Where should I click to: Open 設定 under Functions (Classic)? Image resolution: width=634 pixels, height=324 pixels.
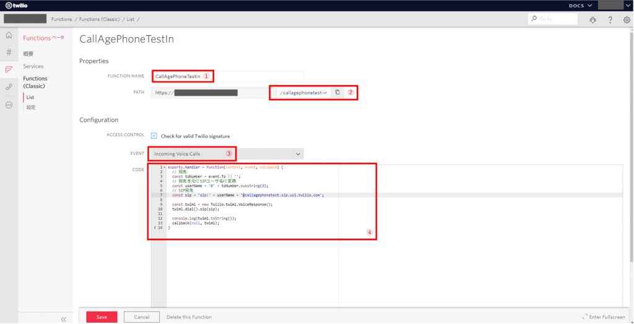(31, 108)
